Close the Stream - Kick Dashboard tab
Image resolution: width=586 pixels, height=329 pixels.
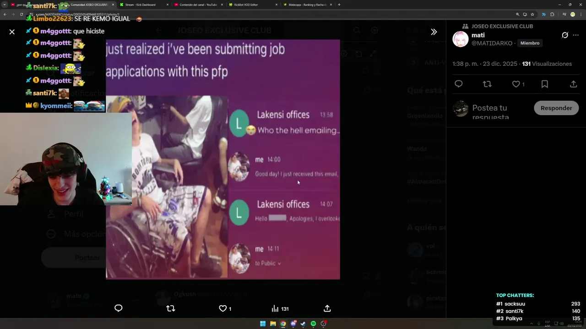[167, 5]
